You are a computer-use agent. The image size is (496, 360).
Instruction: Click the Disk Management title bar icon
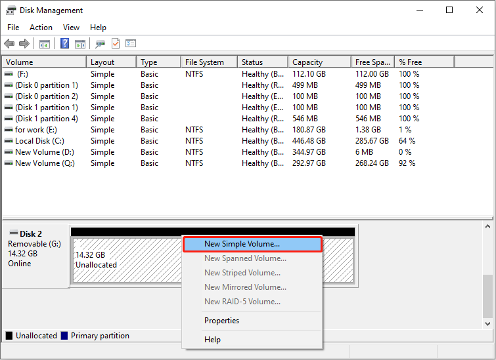click(x=11, y=10)
